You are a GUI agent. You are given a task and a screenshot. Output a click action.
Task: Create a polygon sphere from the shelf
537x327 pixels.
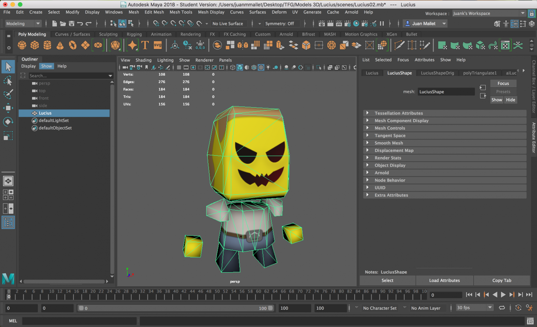point(22,45)
